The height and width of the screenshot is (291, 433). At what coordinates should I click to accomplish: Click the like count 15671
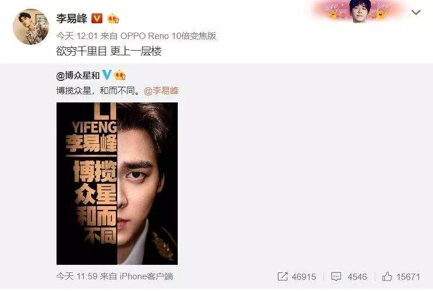tap(408, 276)
